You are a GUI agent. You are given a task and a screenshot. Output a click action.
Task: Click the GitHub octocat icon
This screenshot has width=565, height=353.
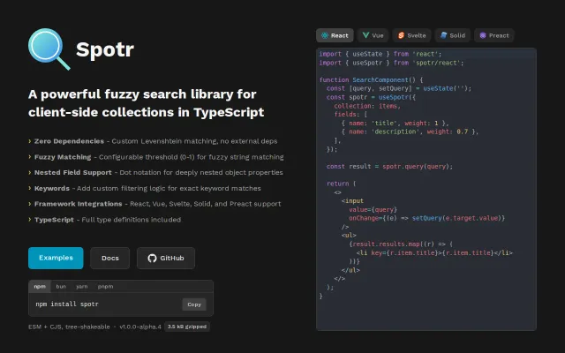(x=152, y=258)
